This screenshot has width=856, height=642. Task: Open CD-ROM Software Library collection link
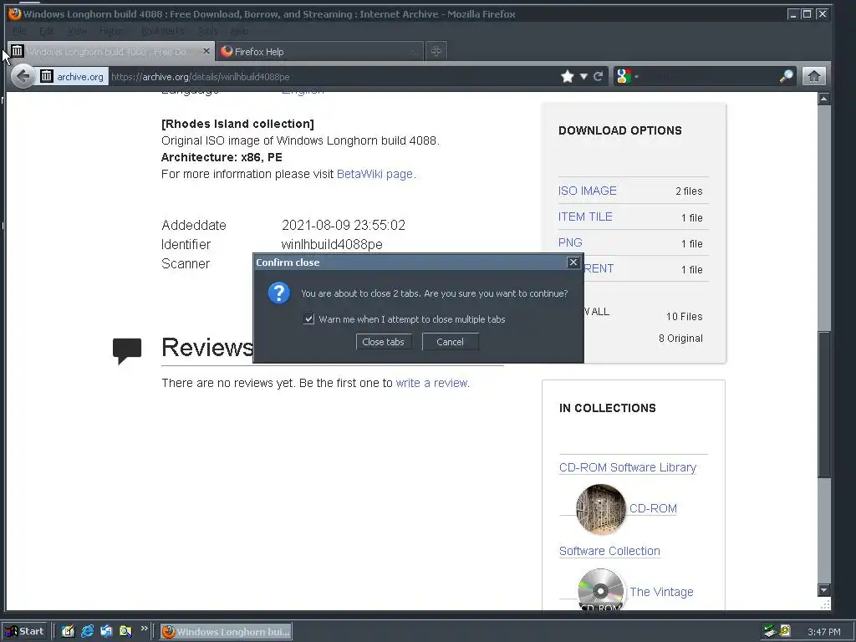[627, 467]
